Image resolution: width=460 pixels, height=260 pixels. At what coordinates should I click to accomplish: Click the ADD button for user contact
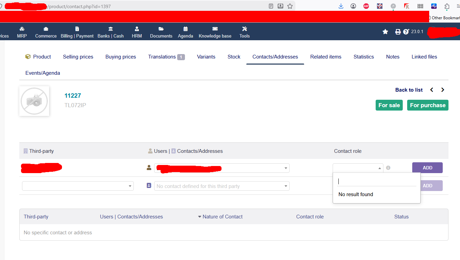coord(427,168)
